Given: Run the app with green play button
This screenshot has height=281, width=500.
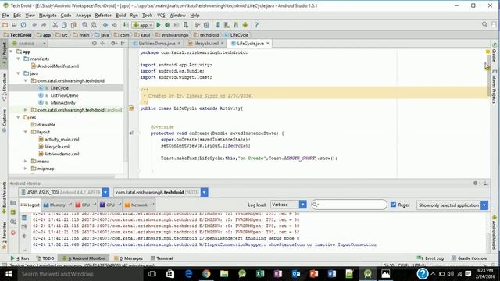Looking at the screenshot, I should tap(159, 25).
